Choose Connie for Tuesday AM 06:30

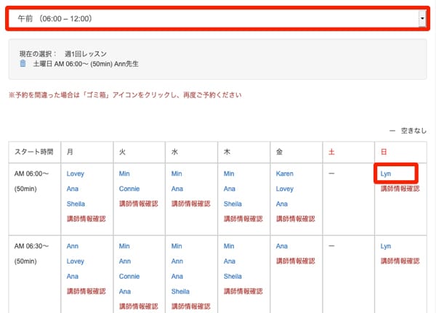(x=129, y=276)
